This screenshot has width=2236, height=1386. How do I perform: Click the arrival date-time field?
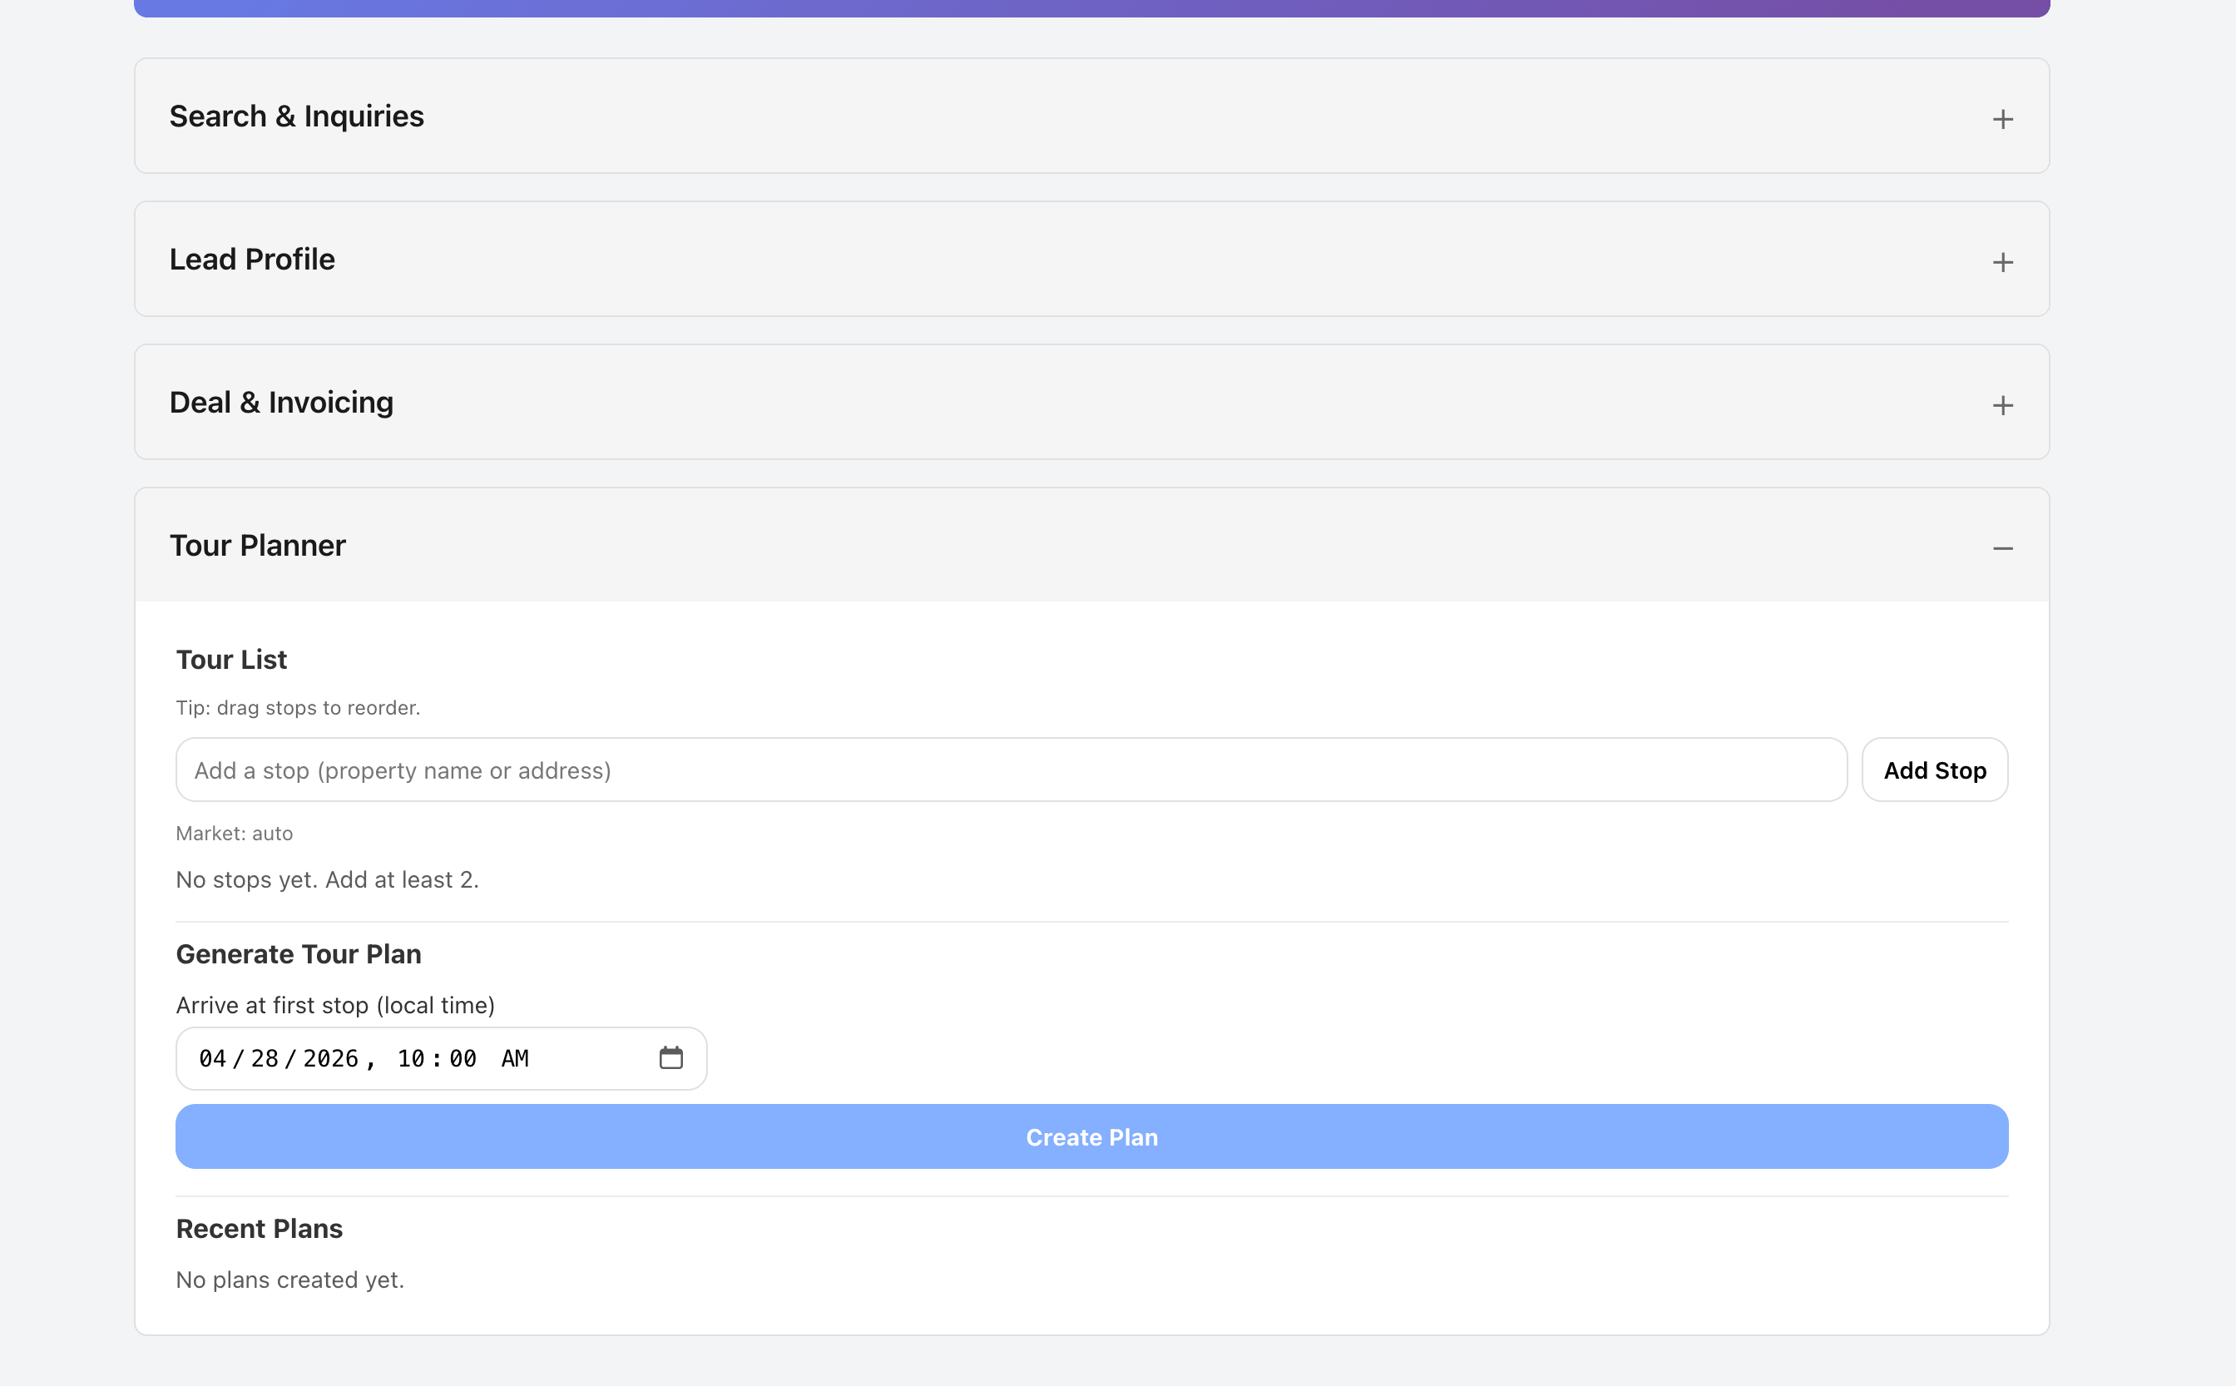tap(441, 1059)
